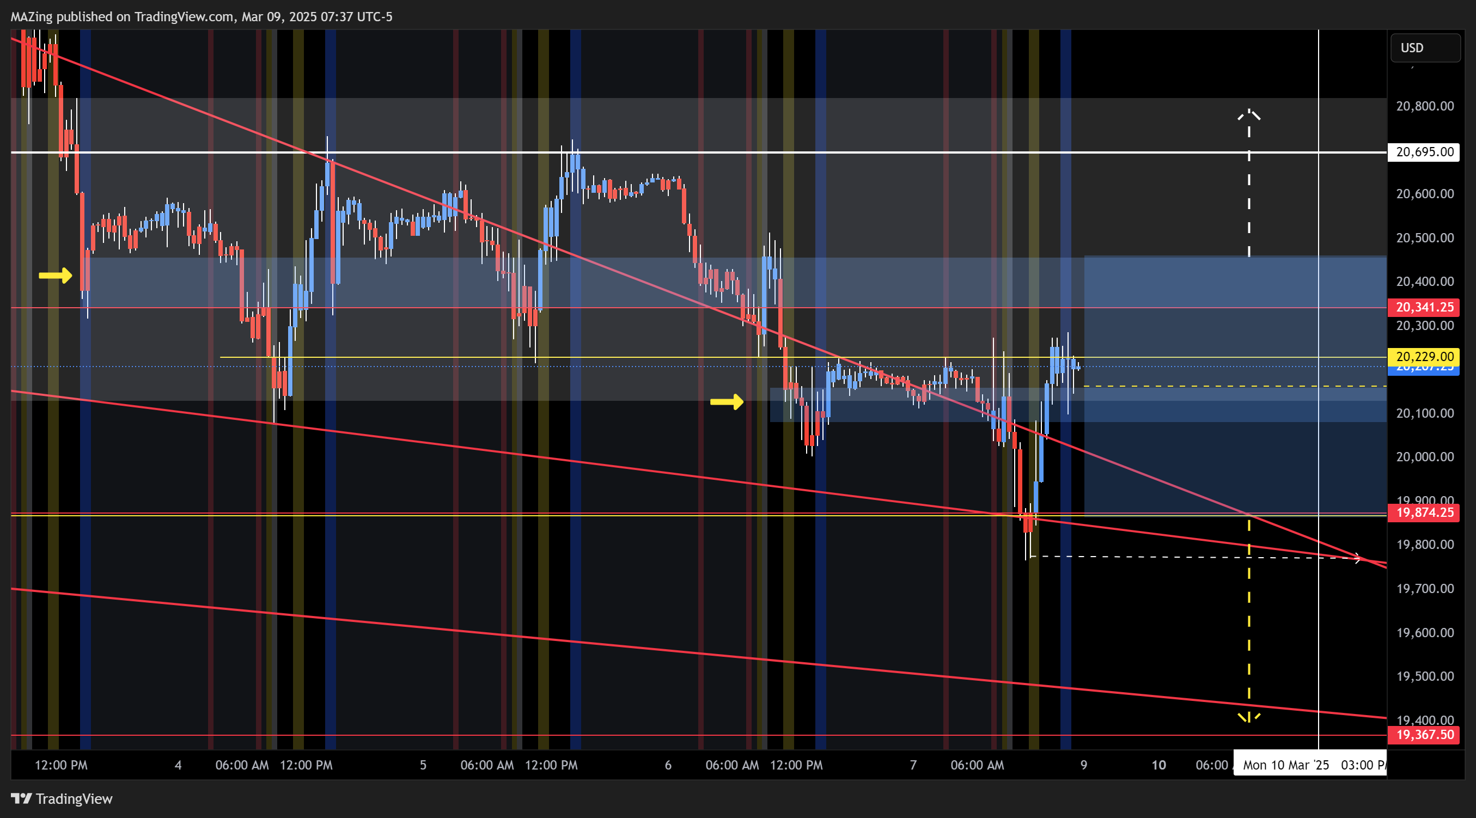Click the 20,300.00 price axis value
Image resolution: width=1476 pixels, height=818 pixels.
pyautogui.click(x=1424, y=325)
